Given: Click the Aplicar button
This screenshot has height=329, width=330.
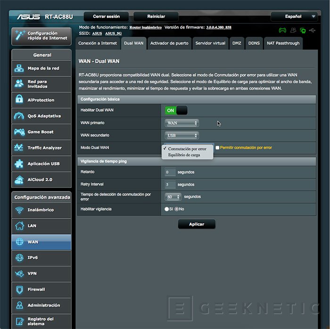Looking at the screenshot, I should [197, 224].
